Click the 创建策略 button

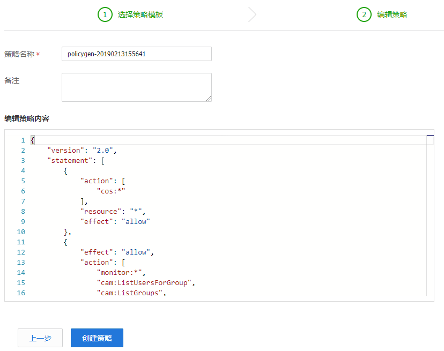pos(97,338)
